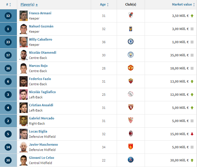
Task: Open Sevilla club crest
Action: [131, 120]
